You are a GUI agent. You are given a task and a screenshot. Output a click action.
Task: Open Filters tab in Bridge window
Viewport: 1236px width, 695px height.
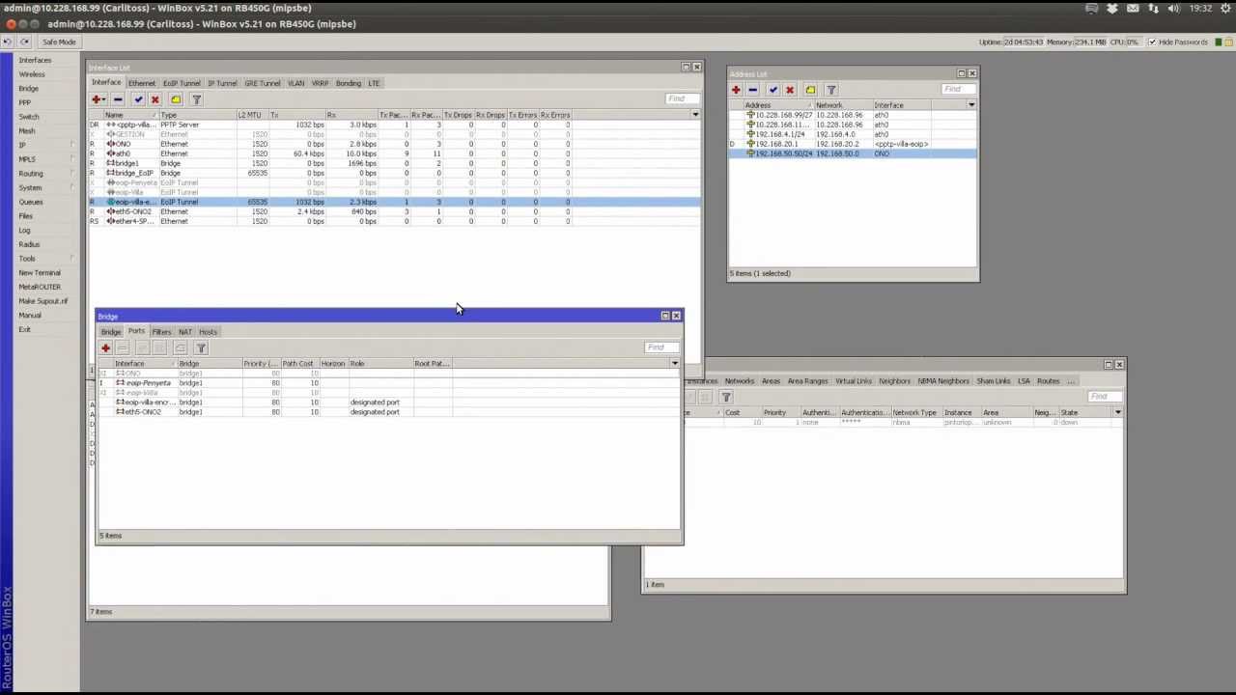pyautogui.click(x=161, y=332)
